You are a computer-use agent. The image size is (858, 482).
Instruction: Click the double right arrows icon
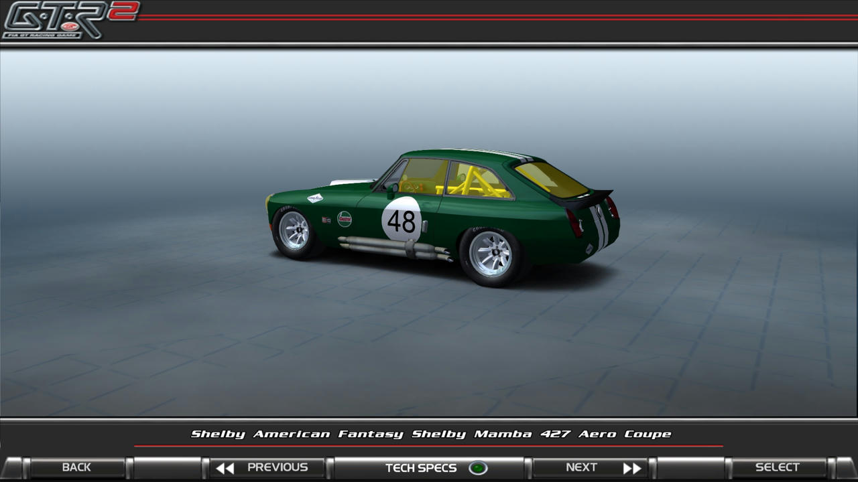pos(632,468)
